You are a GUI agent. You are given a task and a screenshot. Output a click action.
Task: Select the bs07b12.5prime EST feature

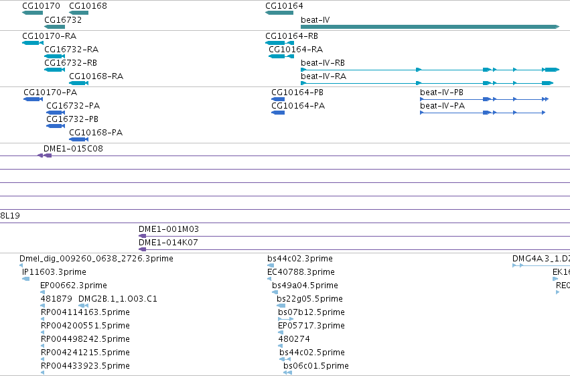286,319
